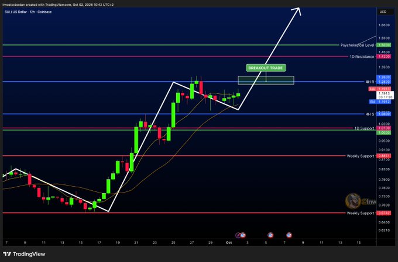Click the pink 1.0100 price tag

tap(383, 128)
